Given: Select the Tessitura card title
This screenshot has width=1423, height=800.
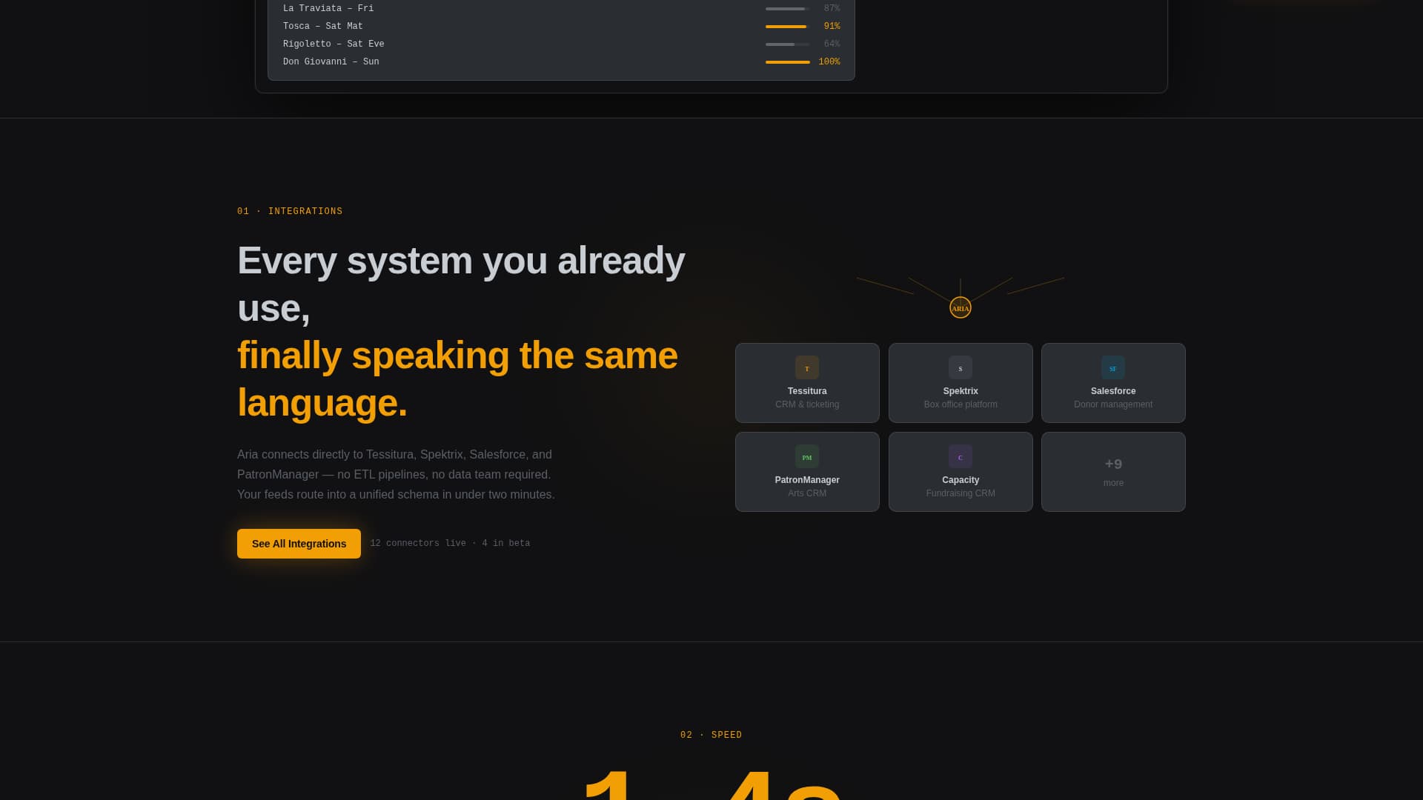Looking at the screenshot, I should [x=807, y=391].
